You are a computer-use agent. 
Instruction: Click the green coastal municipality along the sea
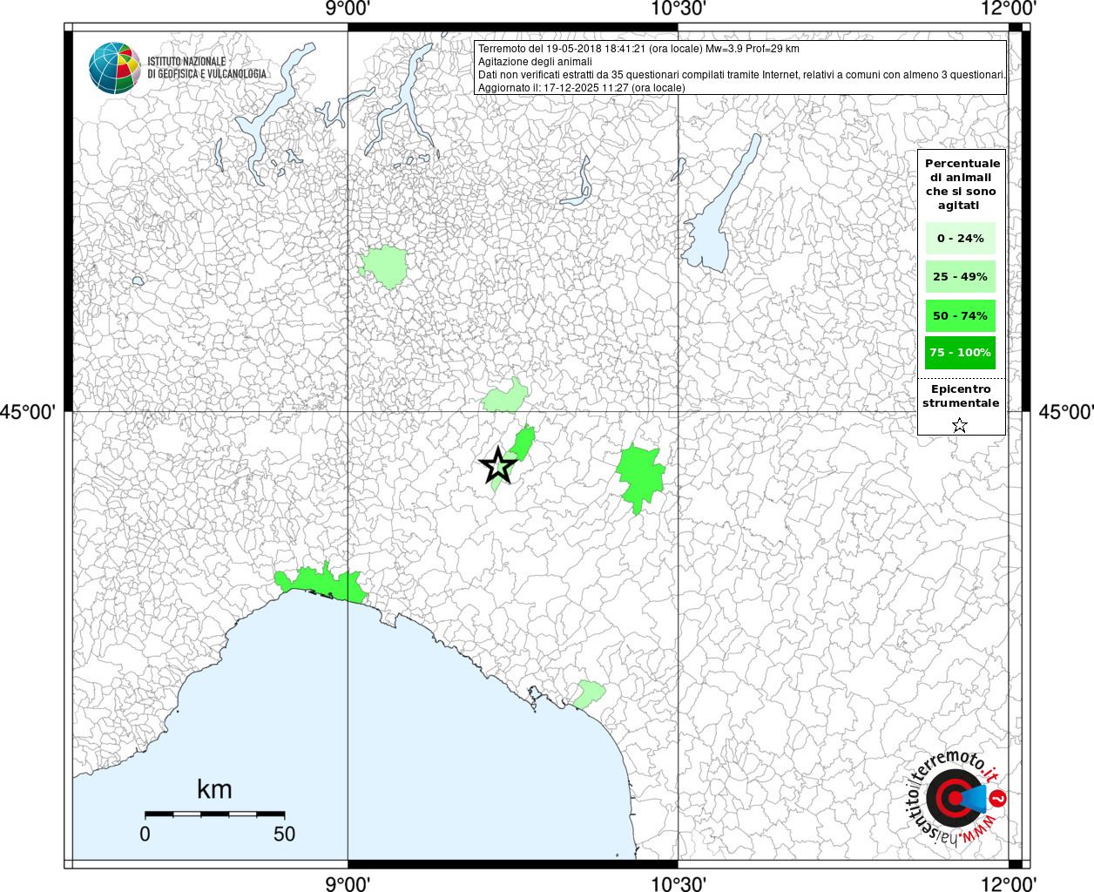pyautogui.click(x=322, y=582)
